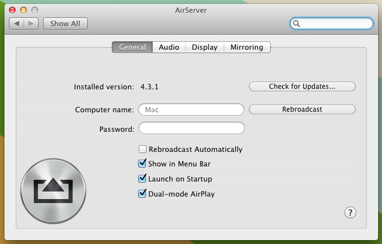Focus the Computer name field
Screen dimensions: 382x244
pos(191,109)
